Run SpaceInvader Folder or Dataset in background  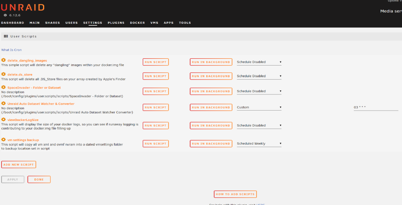tap(211, 91)
